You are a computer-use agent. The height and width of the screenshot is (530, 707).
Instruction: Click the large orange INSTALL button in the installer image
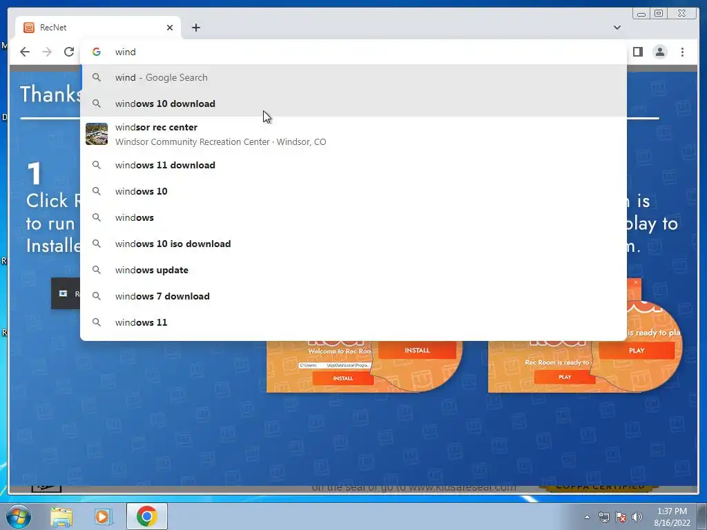coord(417,350)
